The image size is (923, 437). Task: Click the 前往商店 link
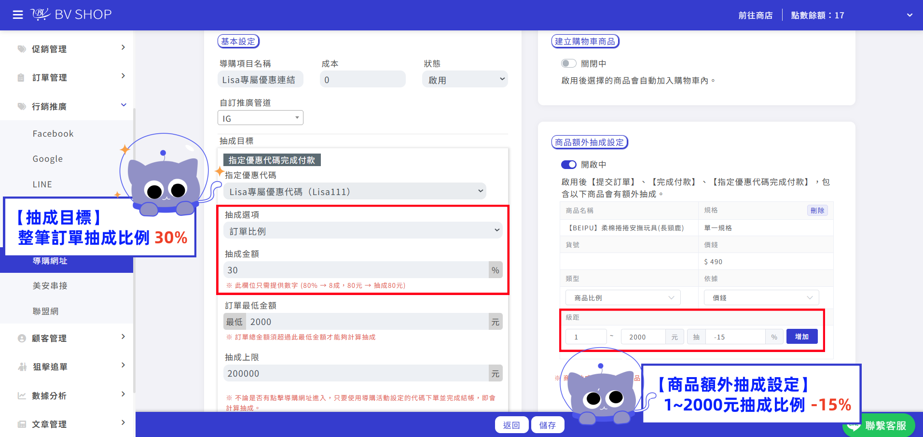click(x=756, y=15)
